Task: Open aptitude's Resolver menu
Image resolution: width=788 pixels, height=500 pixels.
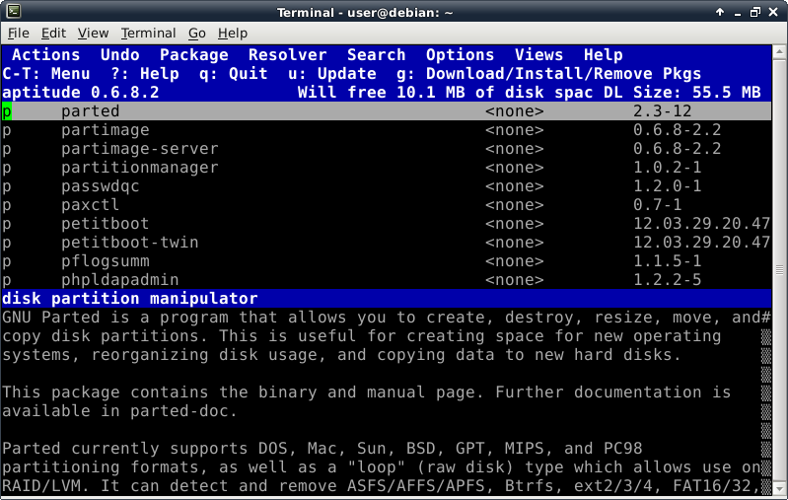Action: click(287, 55)
